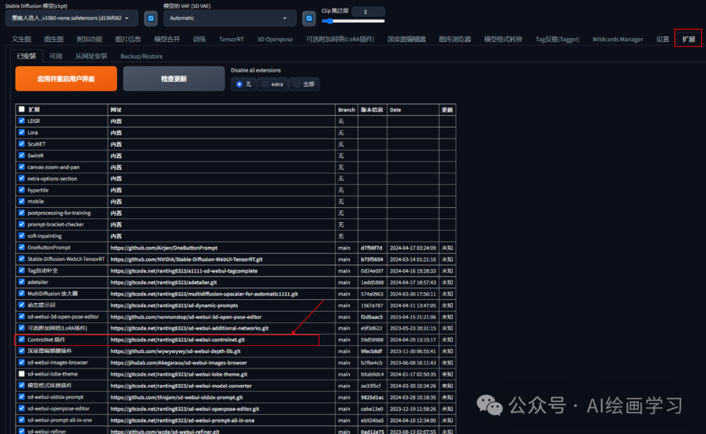Click the 网址 column header

point(116,110)
